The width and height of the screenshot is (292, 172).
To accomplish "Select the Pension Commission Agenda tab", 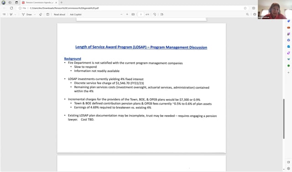I will coord(39,3).
